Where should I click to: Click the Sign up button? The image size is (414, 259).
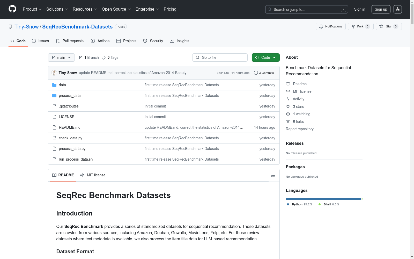click(381, 9)
